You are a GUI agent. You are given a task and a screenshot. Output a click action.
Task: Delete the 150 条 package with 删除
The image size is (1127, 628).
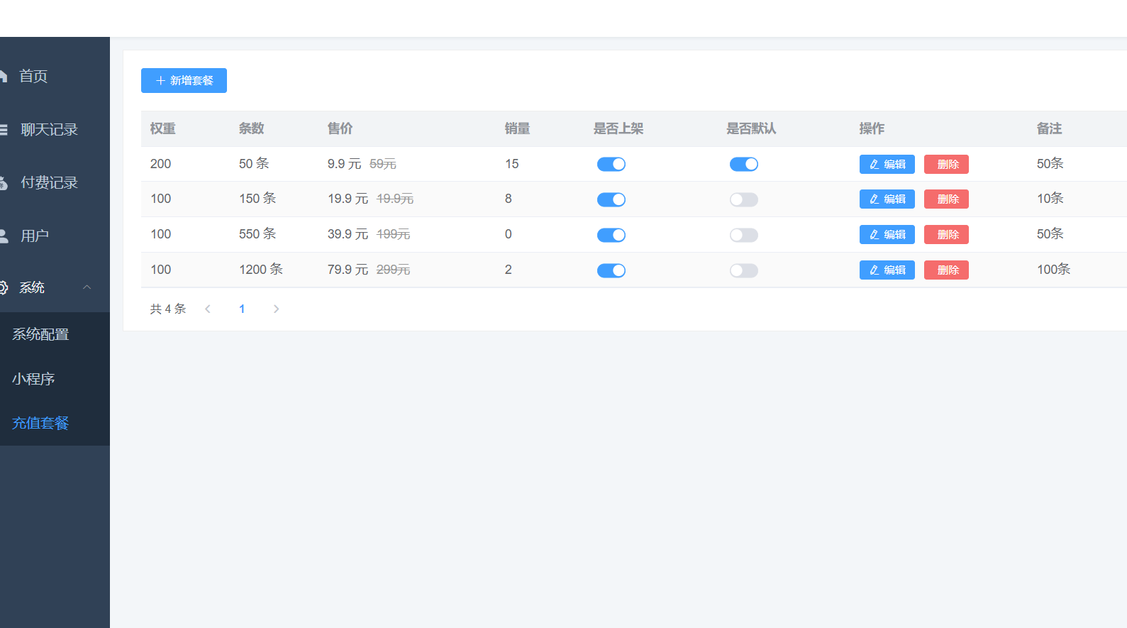[946, 199]
